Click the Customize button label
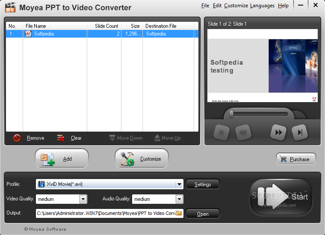Viewport: 325px width, 235px height. coord(151,159)
